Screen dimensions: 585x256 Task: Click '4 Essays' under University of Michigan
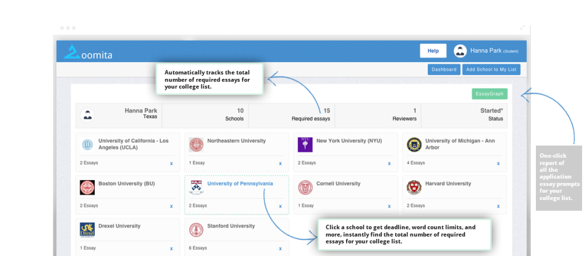pos(416,163)
